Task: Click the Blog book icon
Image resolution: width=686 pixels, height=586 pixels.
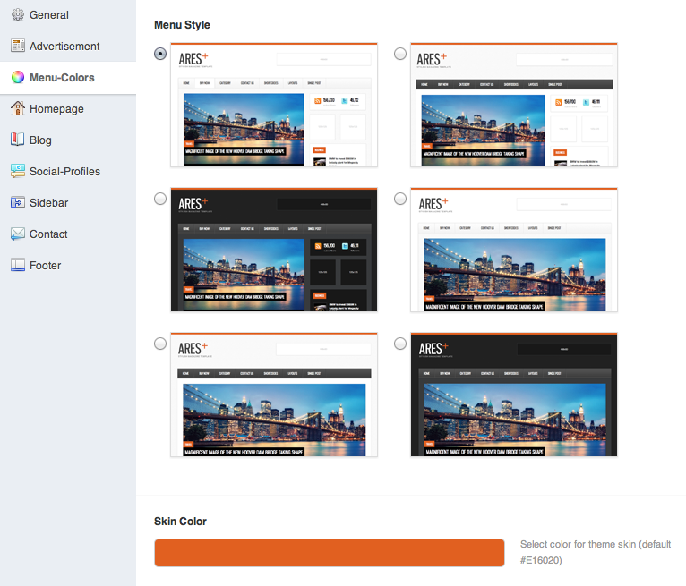Action: tap(18, 140)
